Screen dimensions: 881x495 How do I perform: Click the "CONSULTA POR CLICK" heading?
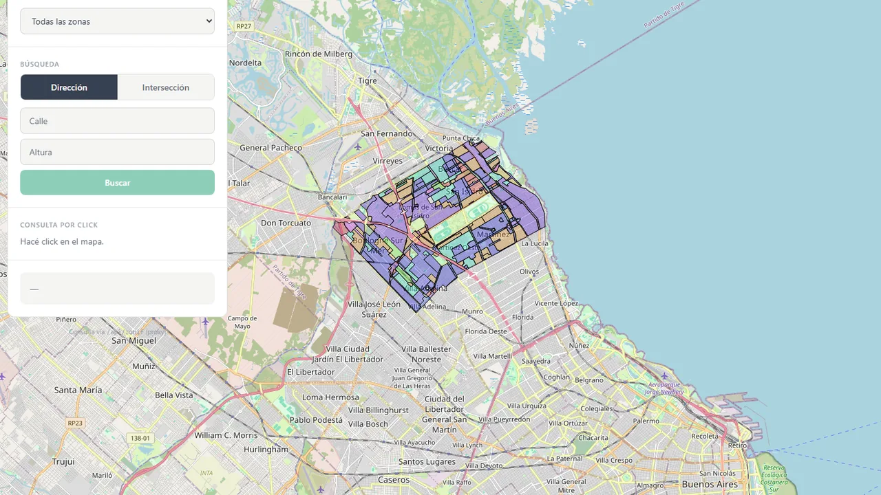pos(59,225)
